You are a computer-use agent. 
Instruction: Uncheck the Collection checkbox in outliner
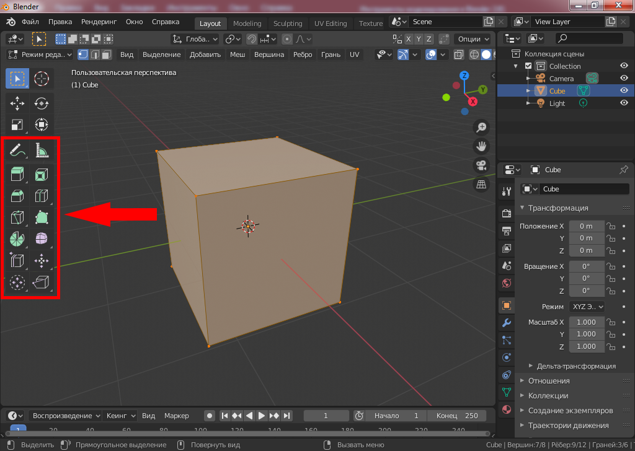(x=528, y=66)
